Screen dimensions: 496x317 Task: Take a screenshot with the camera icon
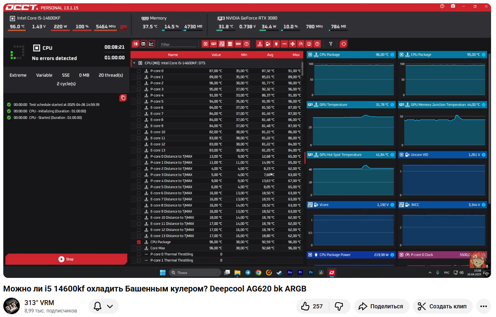(453, 6)
